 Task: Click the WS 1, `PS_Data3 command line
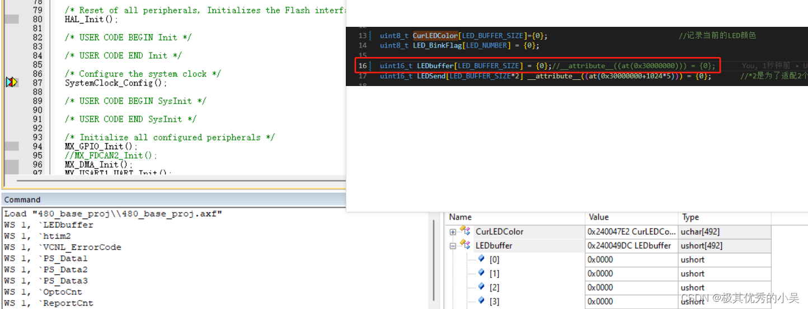point(46,281)
